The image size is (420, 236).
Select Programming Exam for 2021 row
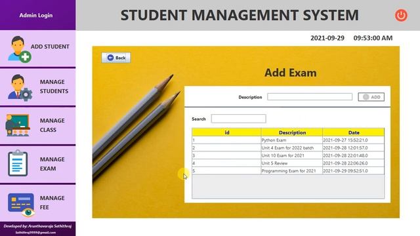[288, 170]
